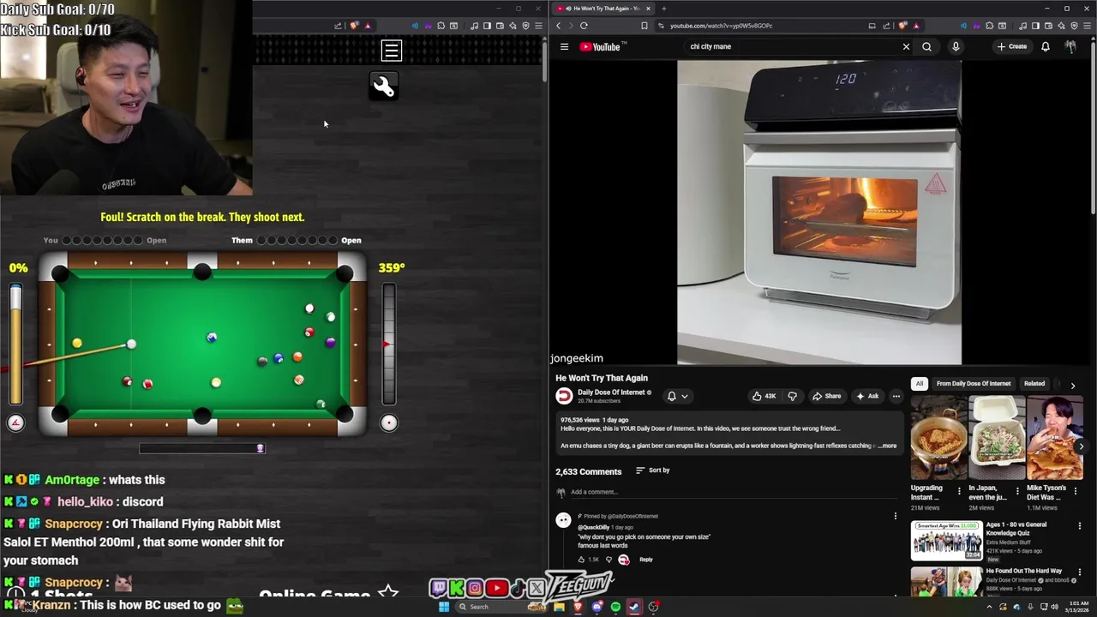Viewport: 1097px width, 617px height.
Task: Click the YouTube address bar URL
Action: tap(722, 26)
